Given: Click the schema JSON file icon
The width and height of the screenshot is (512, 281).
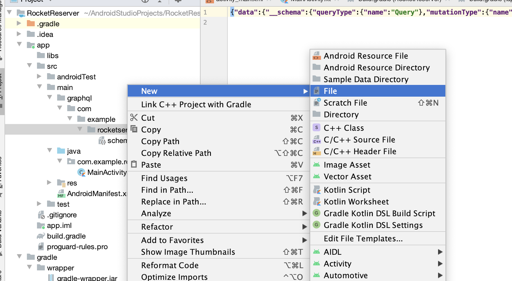Looking at the screenshot, I should click(x=102, y=140).
